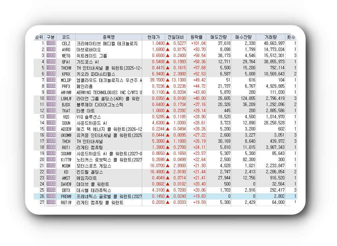Open stock name 페인리폼
The width and height of the screenshot is (337, 246).
click(84, 86)
